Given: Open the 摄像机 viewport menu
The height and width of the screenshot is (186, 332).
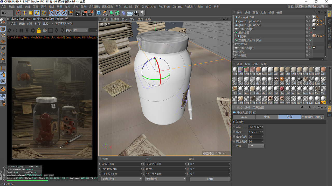Looking at the screenshot, I should click(115, 19).
